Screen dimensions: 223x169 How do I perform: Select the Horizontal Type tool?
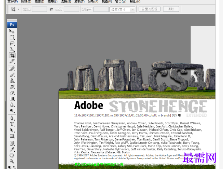point(12,124)
